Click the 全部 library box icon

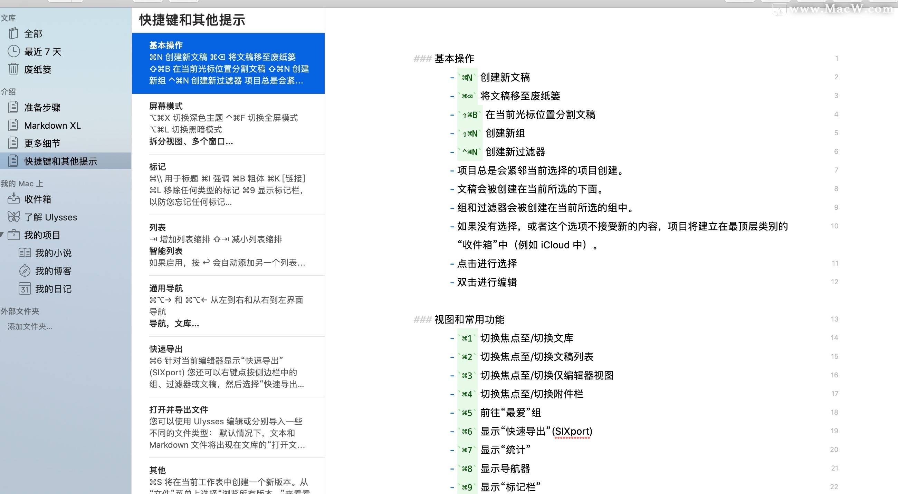point(13,33)
